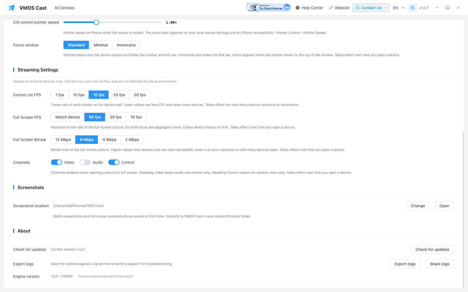Set Focus window to Minimal
This screenshot has height=292, width=468.
[101, 45]
